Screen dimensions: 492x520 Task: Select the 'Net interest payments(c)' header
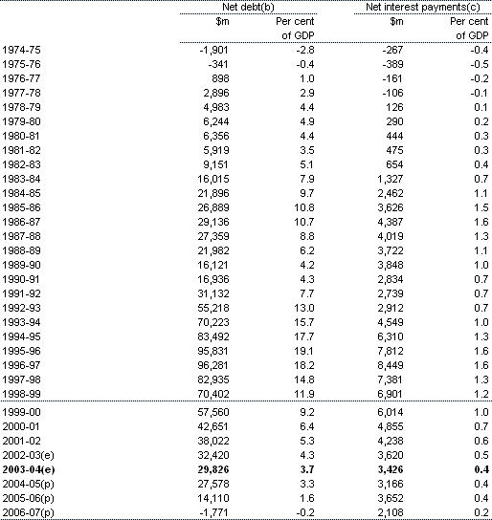coord(423,7)
